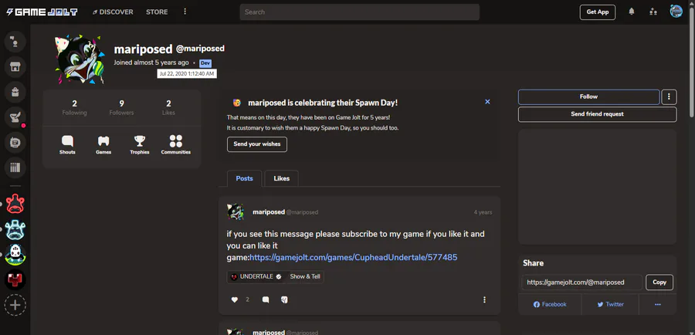Open the chat icon in left sidebar

pos(15,42)
